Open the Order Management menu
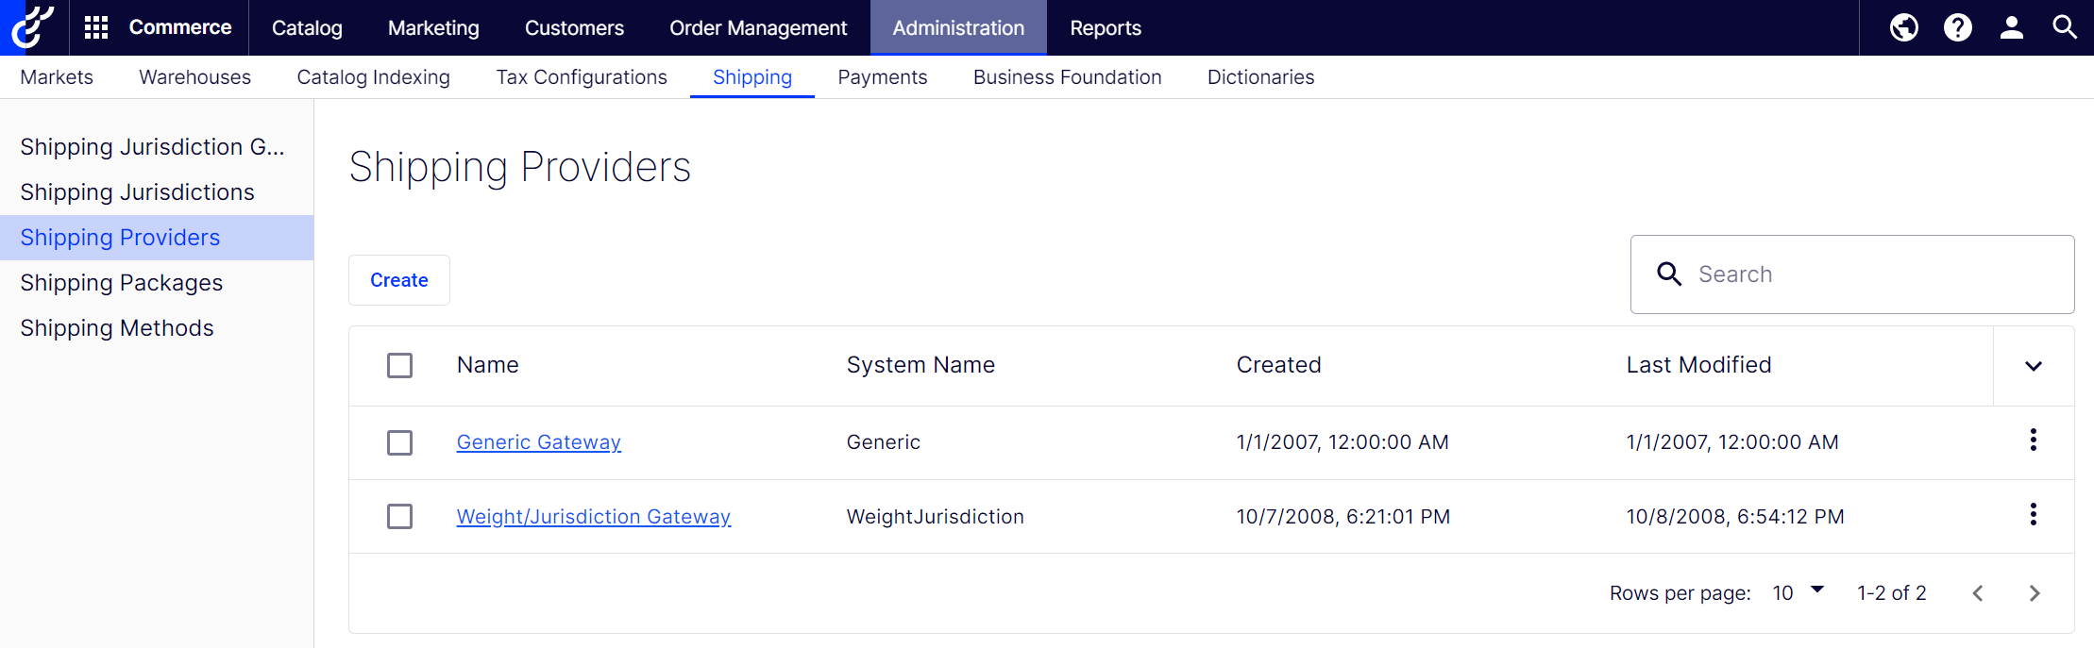The width and height of the screenshot is (2094, 648). [758, 27]
